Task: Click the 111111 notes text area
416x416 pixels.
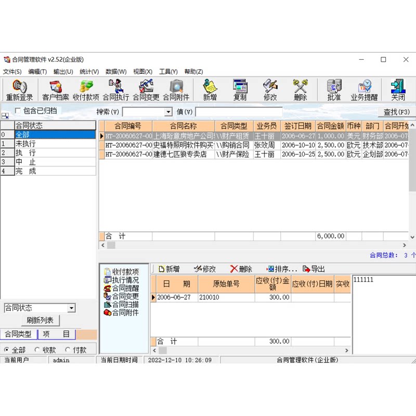Action: [x=384, y=315]
